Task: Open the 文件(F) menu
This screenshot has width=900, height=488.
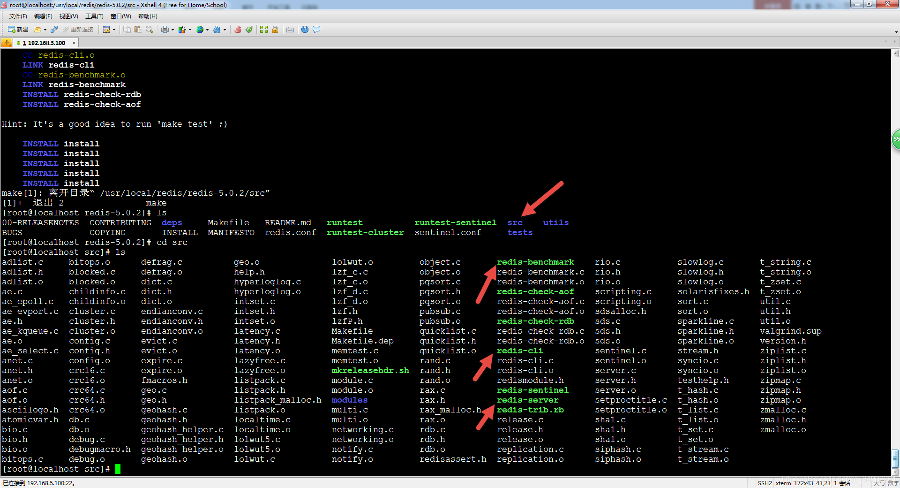Action: (18, 16)
